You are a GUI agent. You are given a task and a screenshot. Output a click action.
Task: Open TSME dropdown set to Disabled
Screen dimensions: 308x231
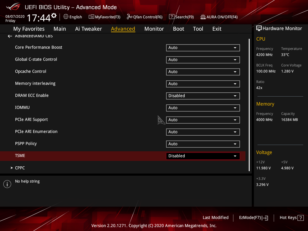click(x=203, y=156)
